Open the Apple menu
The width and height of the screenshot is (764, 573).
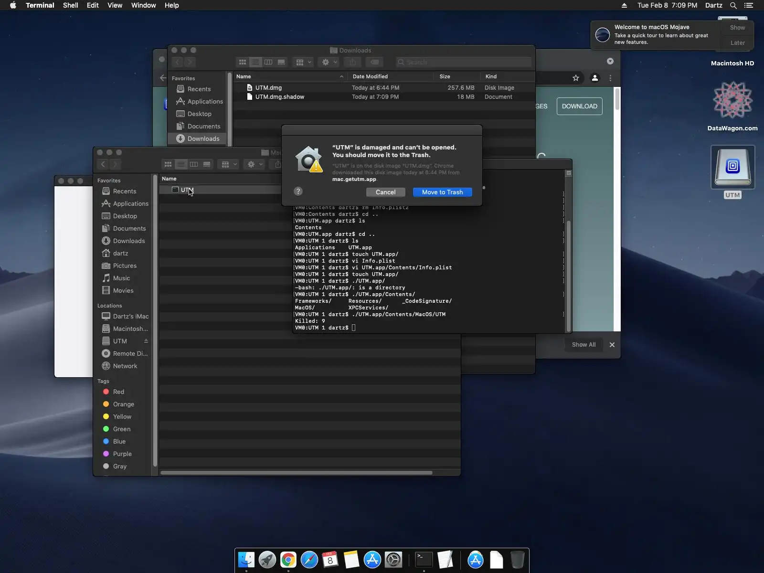tap(13, 5)
